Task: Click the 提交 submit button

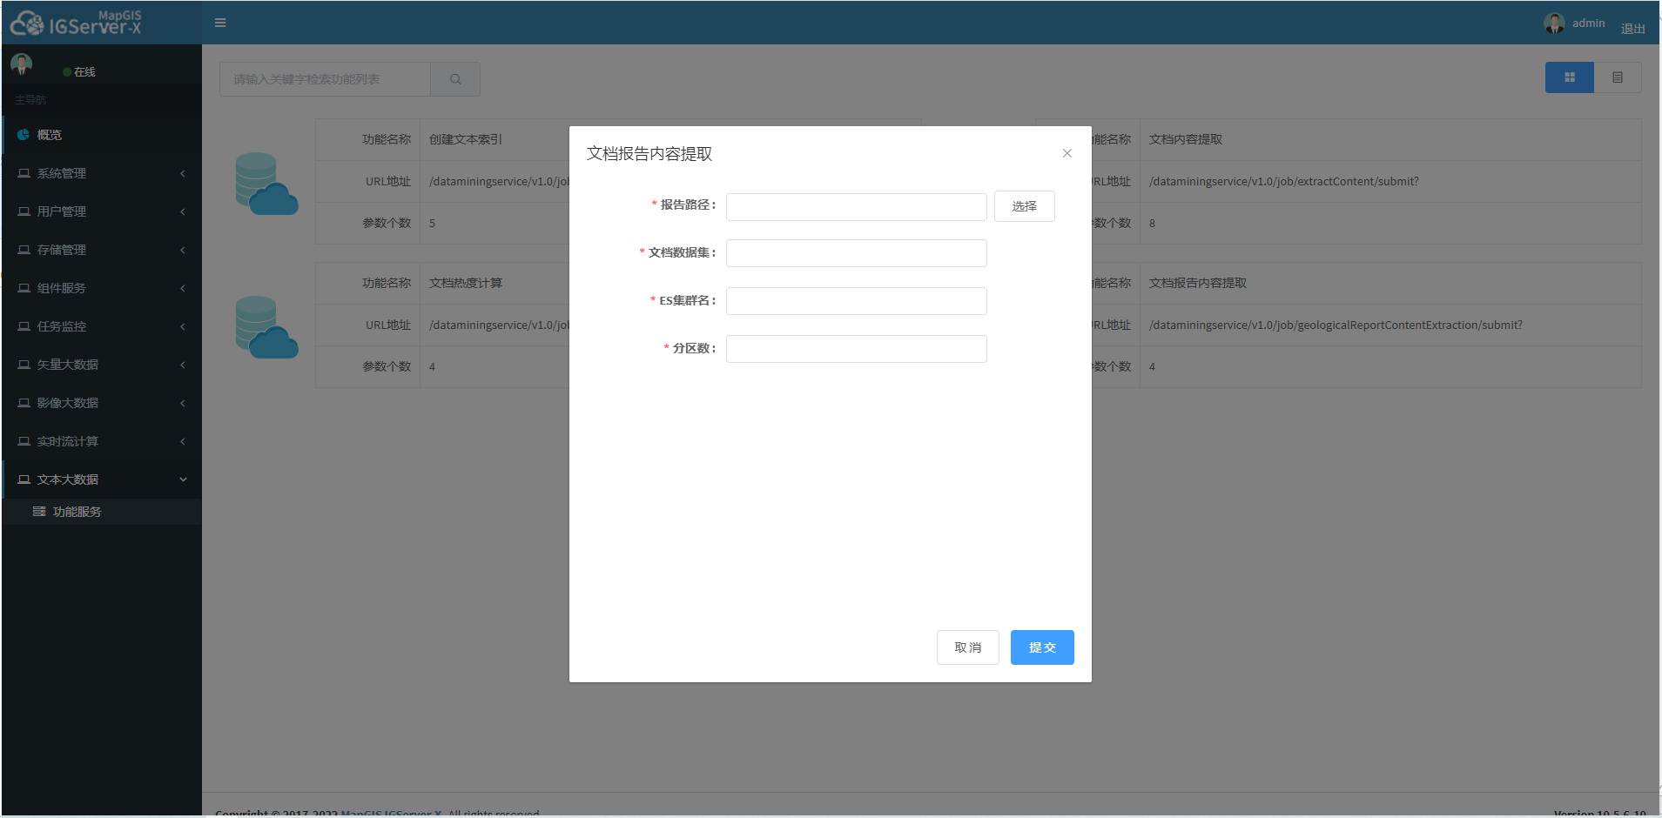Action: (1042, 647)
